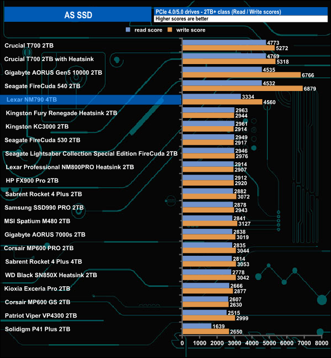
Task: Click the write score value 5318
Action: [x=283, y=62]
